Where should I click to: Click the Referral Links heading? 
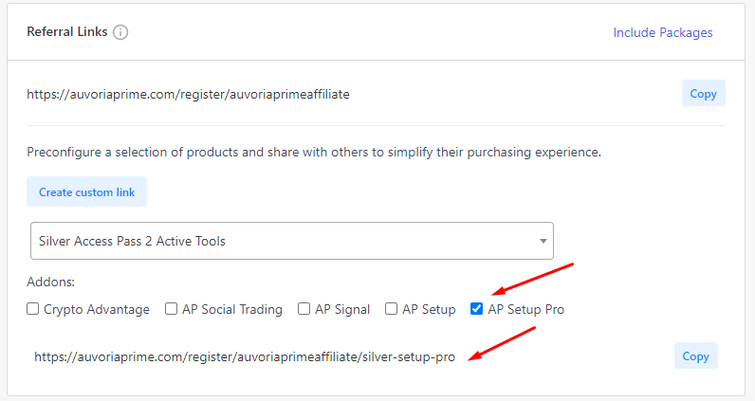coord(66,31)
